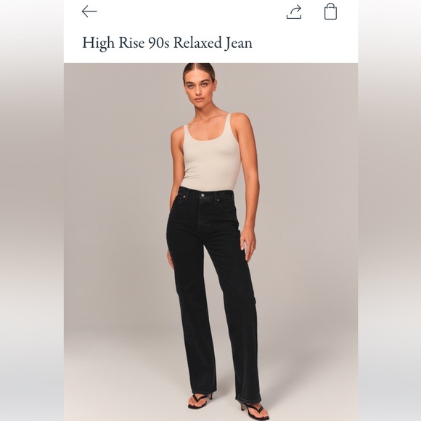The height and width of the screenshot is (421, 421).
Task: Click the jeans waistband button
Action: point(203,195)
